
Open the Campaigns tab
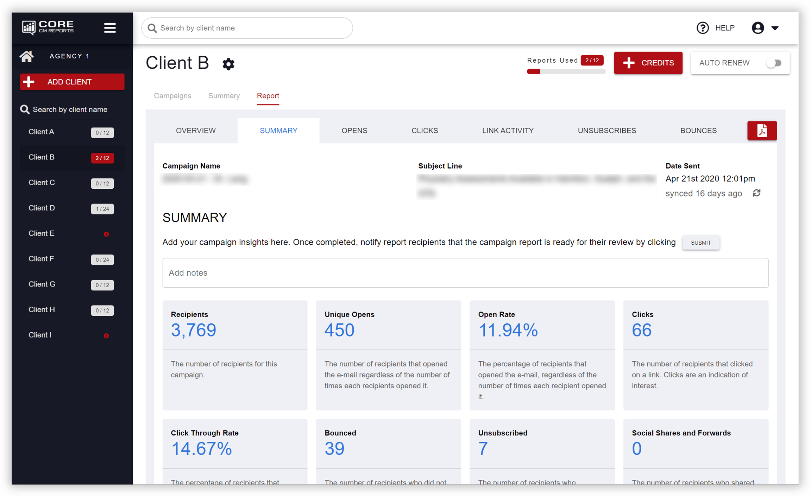pos(172,96)
